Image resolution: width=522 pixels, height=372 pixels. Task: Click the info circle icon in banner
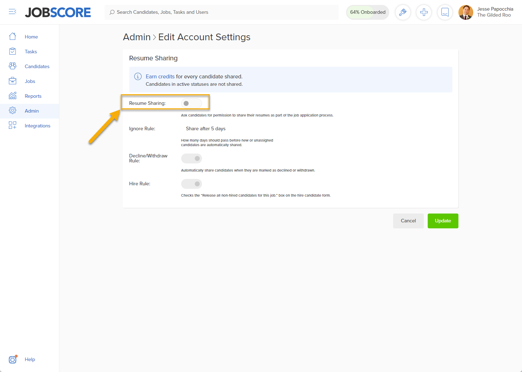138,77
